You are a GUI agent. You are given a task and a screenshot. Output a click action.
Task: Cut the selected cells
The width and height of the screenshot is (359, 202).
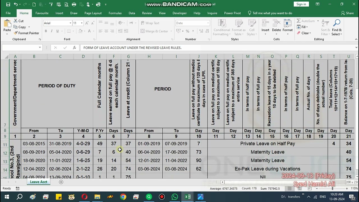pos(19,21)
